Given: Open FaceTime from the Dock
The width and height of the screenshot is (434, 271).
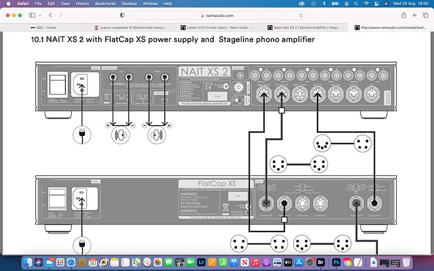Looking at the screenshot, I should coord(190,262).
